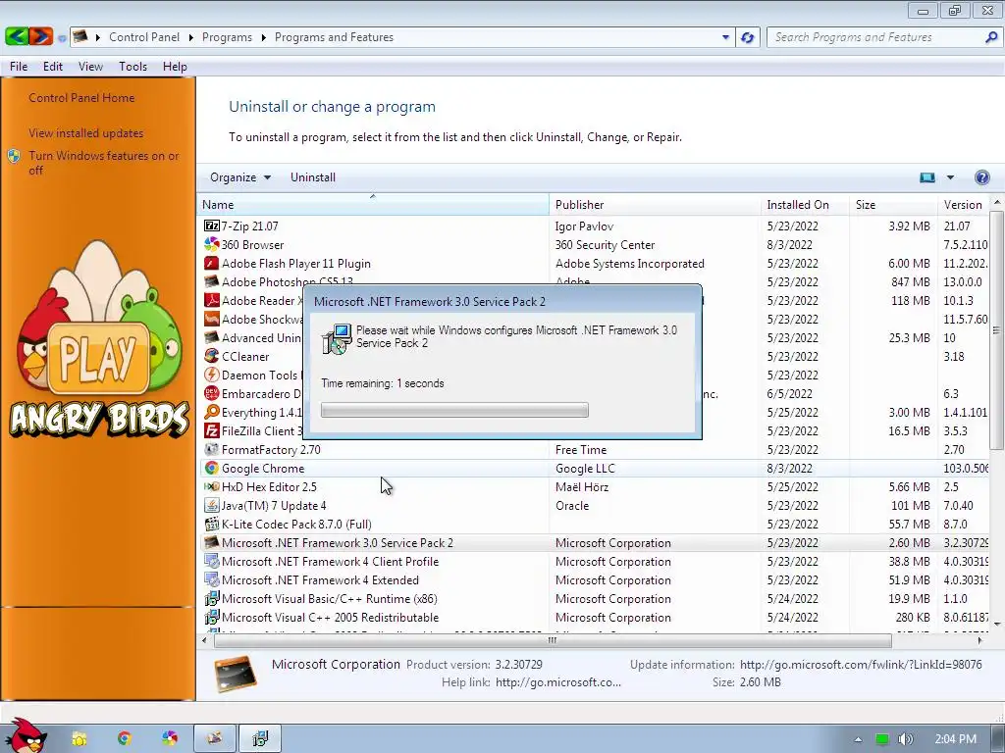The image size is (1005, 753).
Task: Select the Daemon Tools icon
Action: point(212,374)
